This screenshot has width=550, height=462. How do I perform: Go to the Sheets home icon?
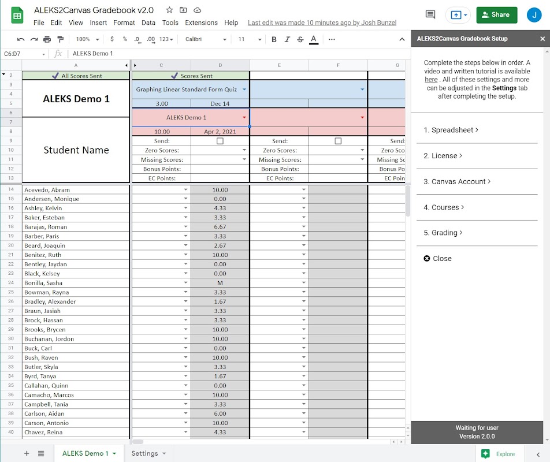pyautogui.click(x=17, y=16)
